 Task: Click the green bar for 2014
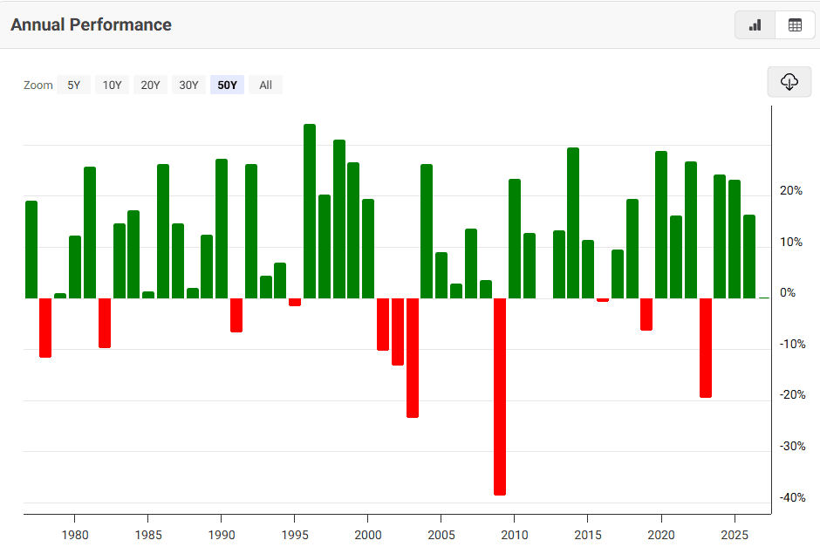[x=573, y=222]
